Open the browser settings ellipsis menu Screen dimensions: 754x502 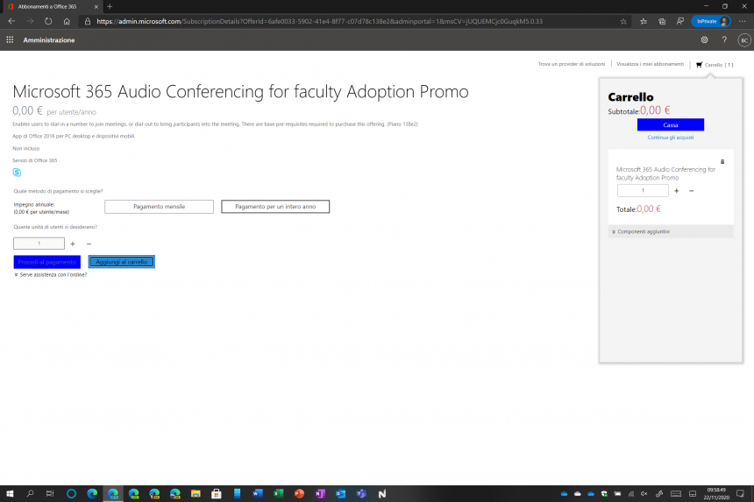point(743,21)
